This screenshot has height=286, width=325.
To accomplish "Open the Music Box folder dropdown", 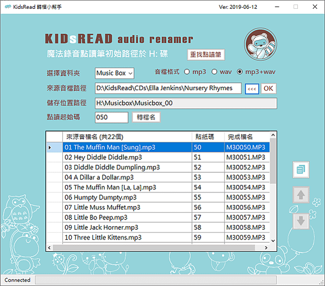I will (114, 73).
